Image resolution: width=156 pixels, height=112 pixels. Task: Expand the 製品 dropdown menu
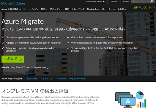44,9
